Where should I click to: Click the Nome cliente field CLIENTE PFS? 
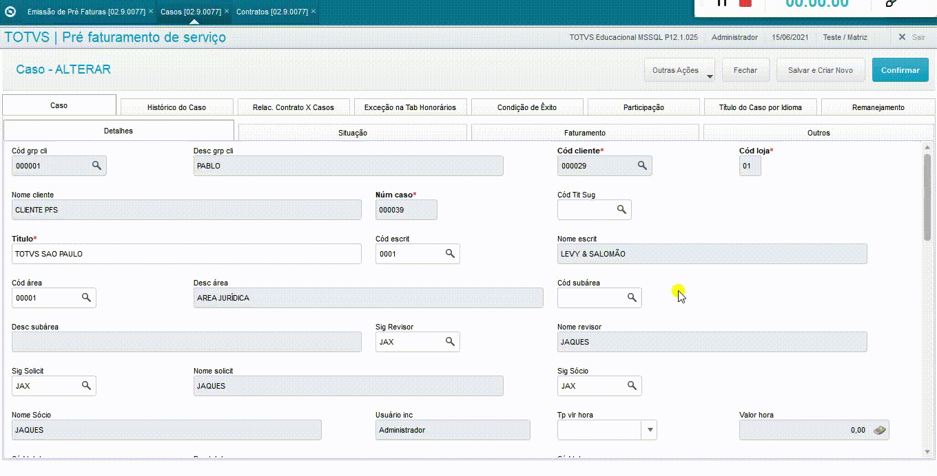pyautogui.click(x=187, y=210)
